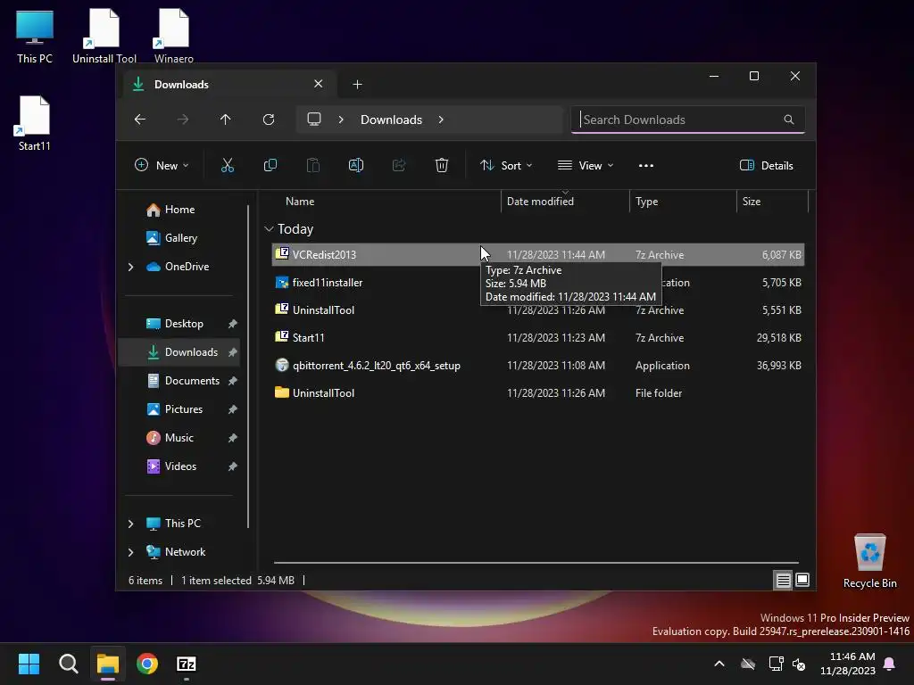Viewport: 914px width, 685px height.
Task: Click the Delete trash can icon
Action: coord(442,165)
